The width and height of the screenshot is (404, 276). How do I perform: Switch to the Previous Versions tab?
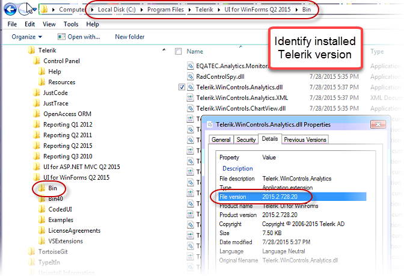point(305,140)
